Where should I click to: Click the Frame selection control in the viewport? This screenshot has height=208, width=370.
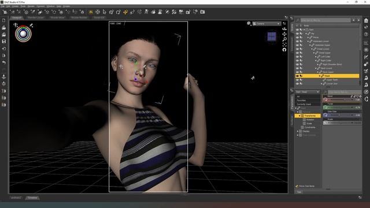[x=284, y=44]
